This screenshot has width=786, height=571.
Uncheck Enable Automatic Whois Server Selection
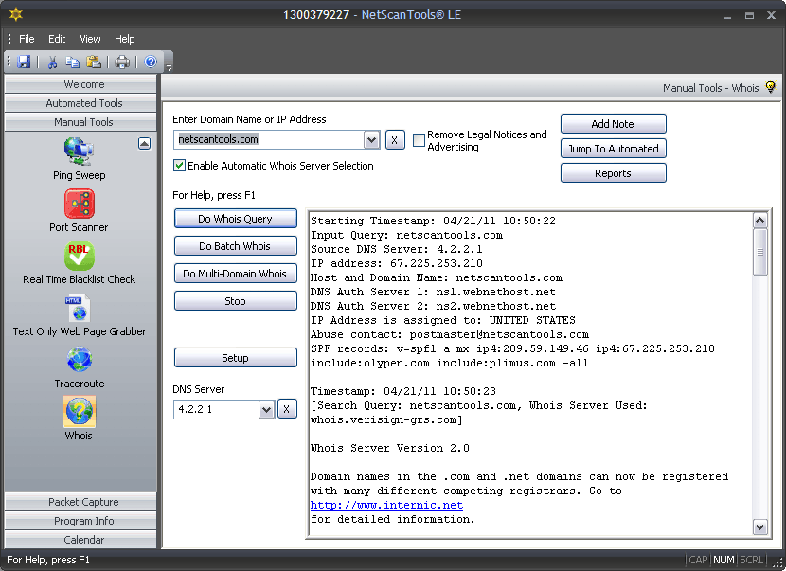coord(179,166)
